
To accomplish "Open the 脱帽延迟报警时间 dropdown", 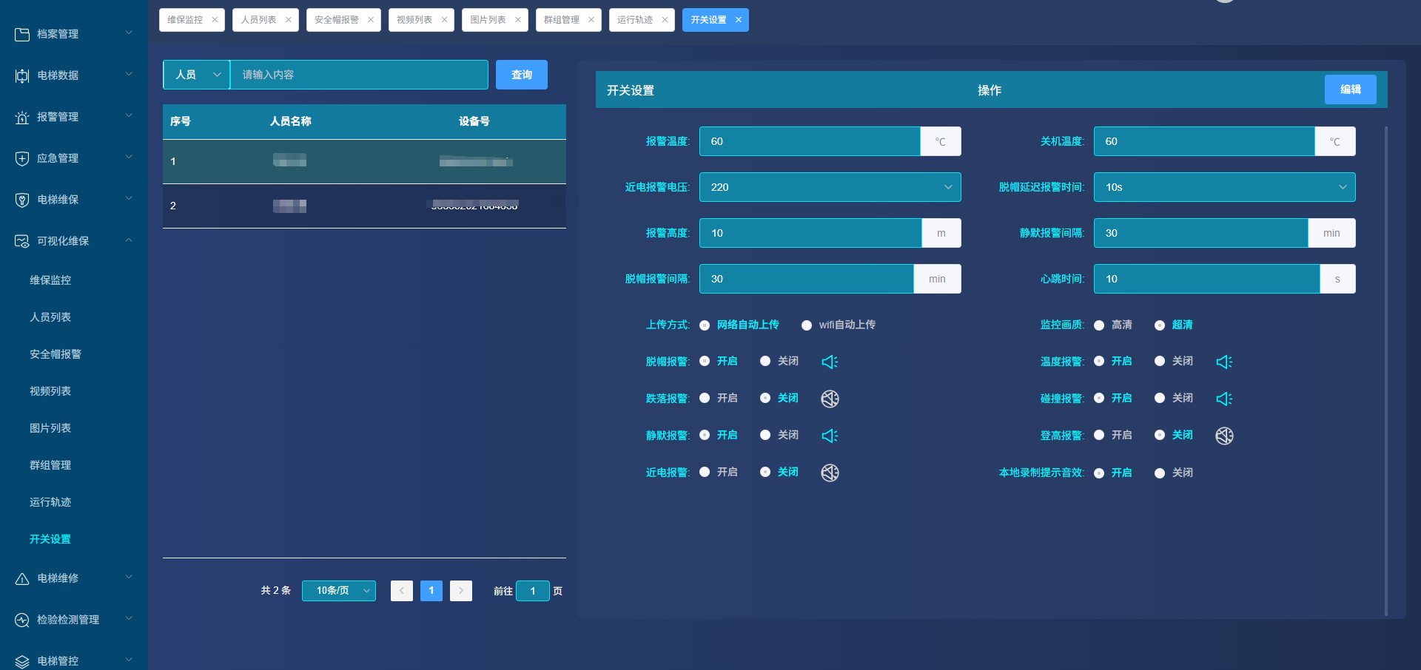I will (x=1224, y=187).
